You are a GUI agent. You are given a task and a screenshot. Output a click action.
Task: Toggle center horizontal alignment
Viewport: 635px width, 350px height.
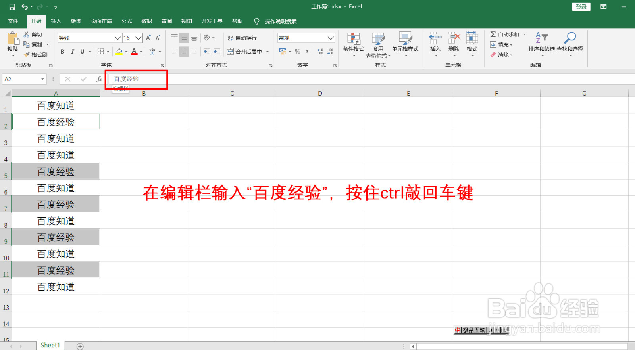click(184, 52)
